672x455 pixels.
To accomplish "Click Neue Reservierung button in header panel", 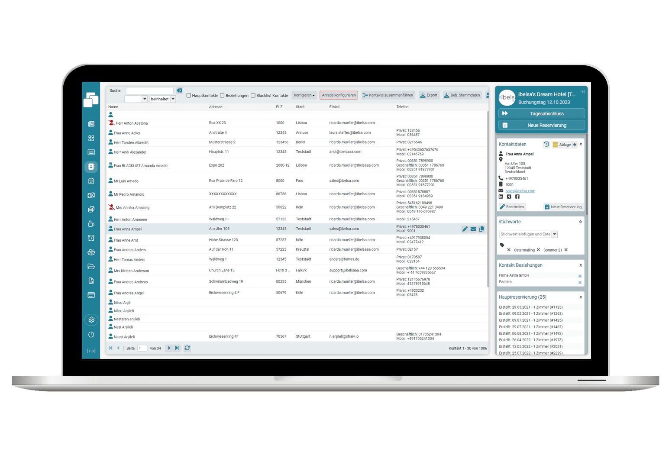I will pos(542,125).
